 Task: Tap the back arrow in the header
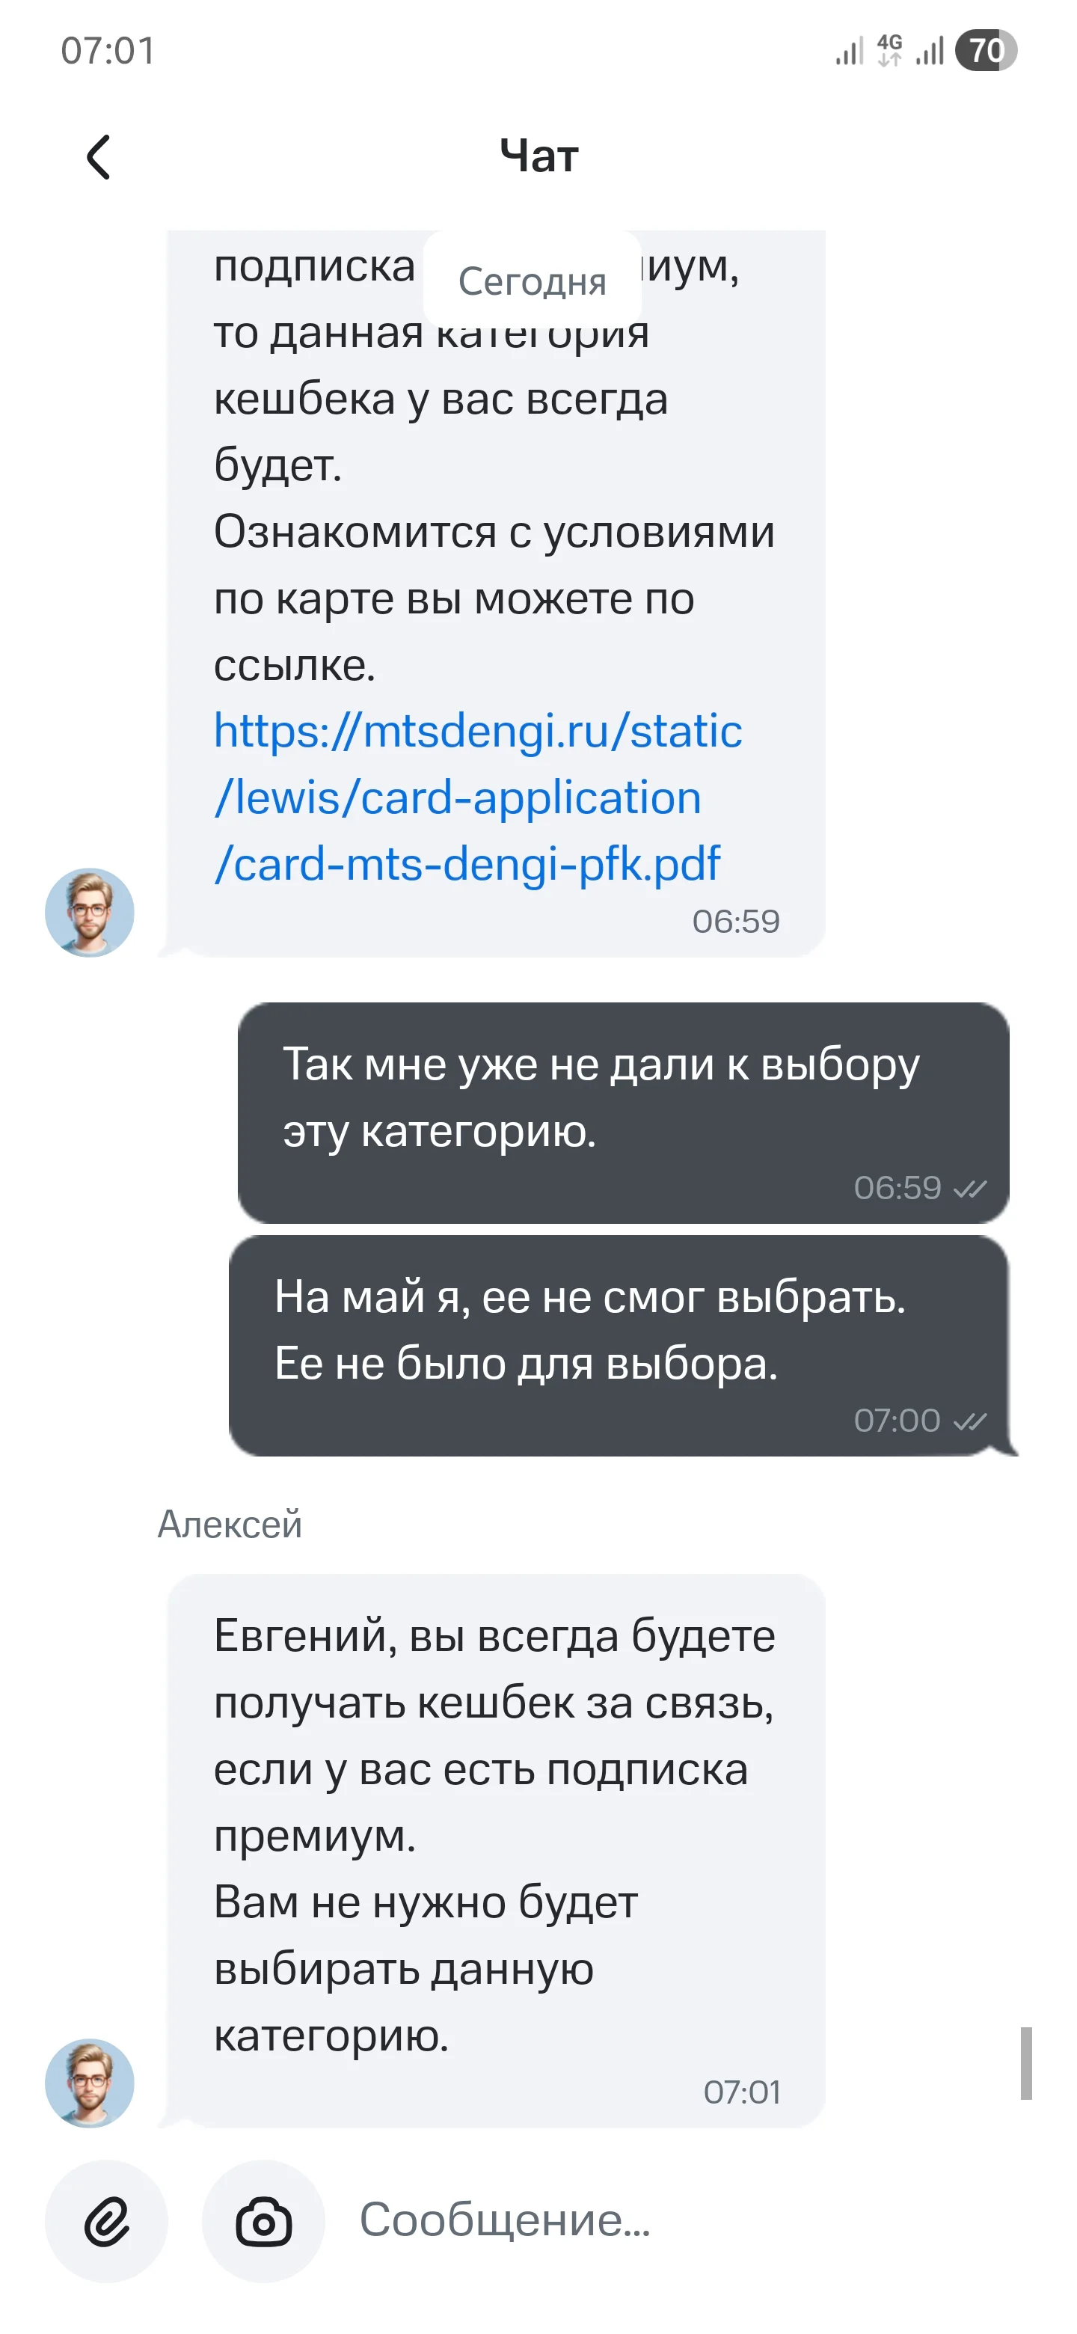(x=98, y=157)
